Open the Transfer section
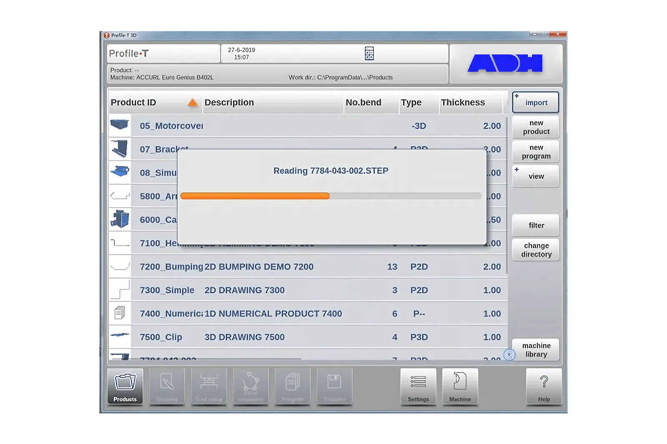 tap(334, 387)
